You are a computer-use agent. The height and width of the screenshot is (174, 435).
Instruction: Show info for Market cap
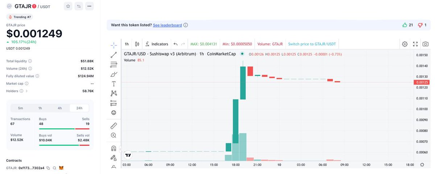tap(26, 83)
